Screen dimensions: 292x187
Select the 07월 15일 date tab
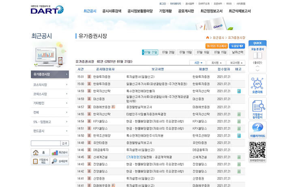[x=220, y=52]
